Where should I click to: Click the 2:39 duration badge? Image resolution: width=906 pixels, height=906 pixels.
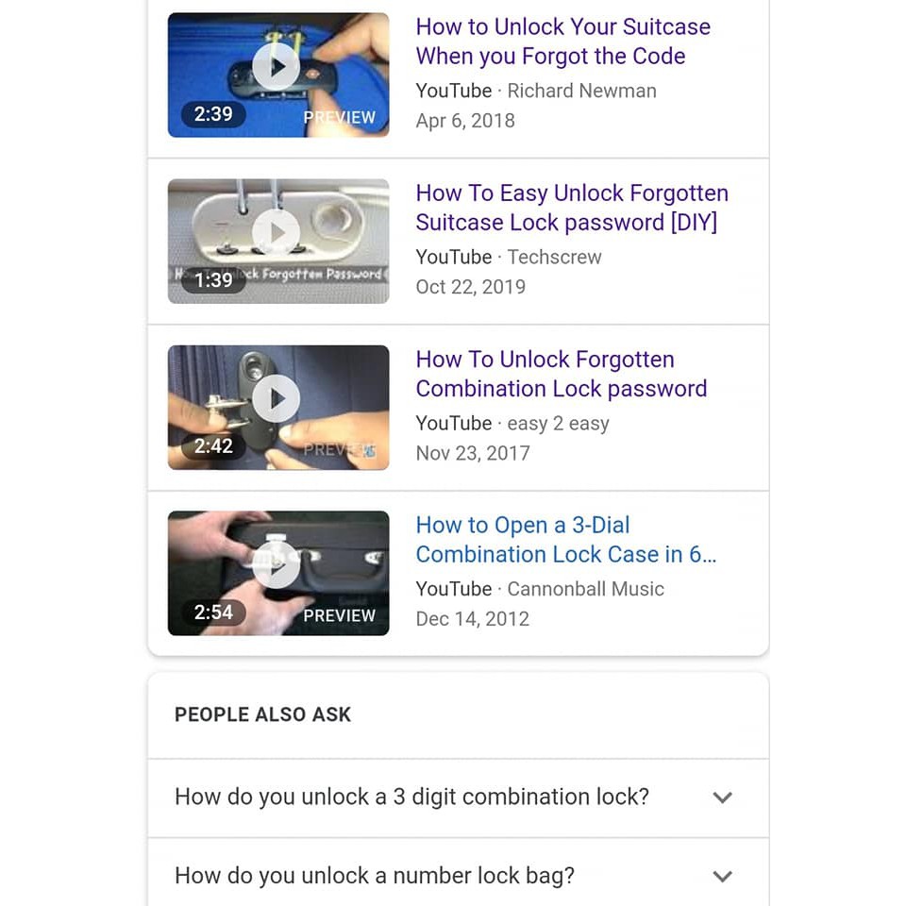[x=213, y=114]
